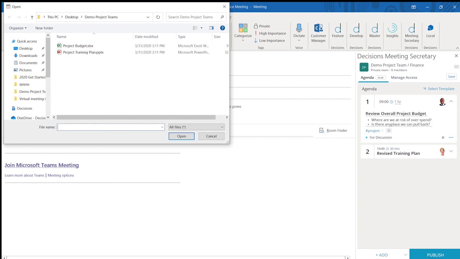Add a tag with the plus next to #project
This screenshot has width=460, height=259.
point(388,131)
